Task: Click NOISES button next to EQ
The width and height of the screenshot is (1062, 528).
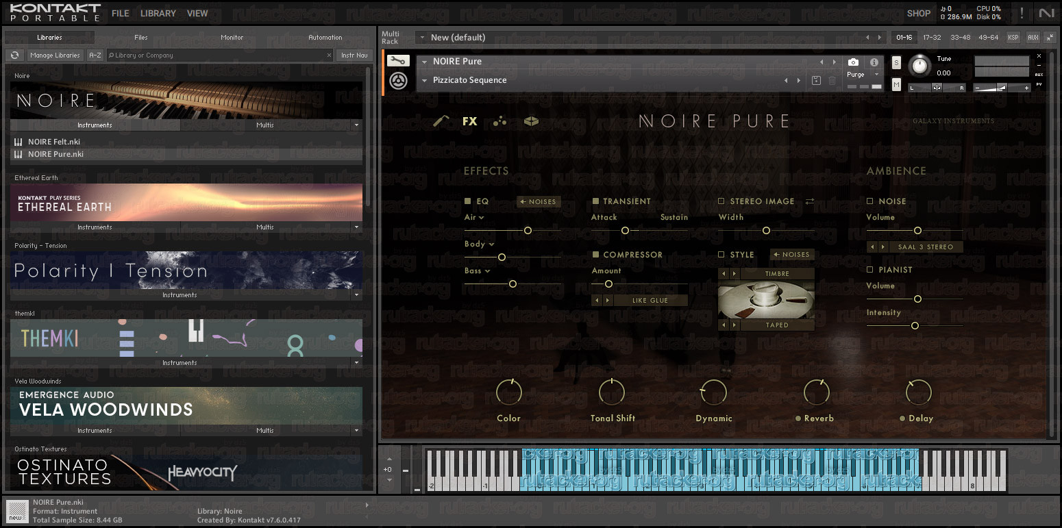Action: point(539,201)
